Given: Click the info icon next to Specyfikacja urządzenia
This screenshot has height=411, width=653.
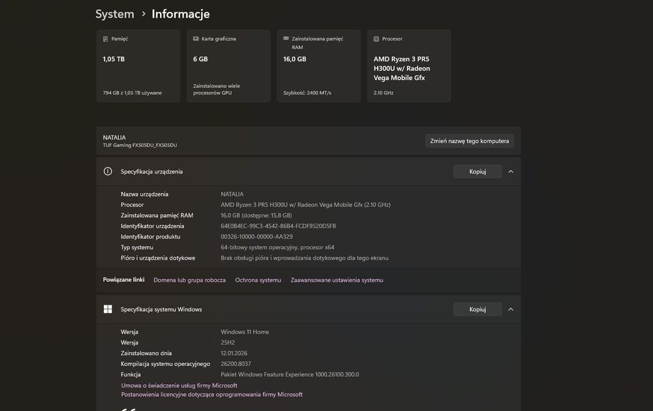Looking at the screenshot, I should (108, 172).
